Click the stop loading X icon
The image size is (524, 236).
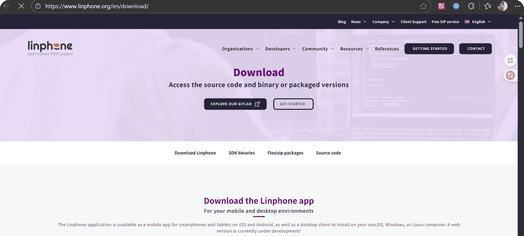tap(21, 6)
